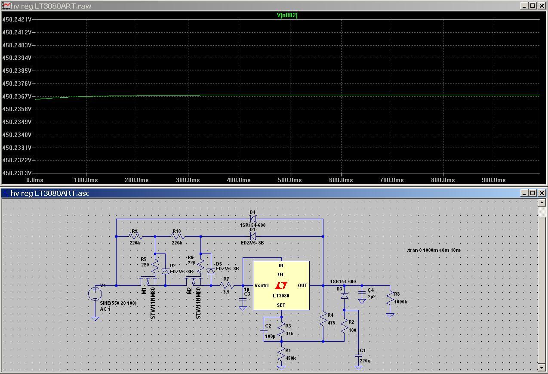
Task: Click the waveform window title icon
Action: coord(6,6)
